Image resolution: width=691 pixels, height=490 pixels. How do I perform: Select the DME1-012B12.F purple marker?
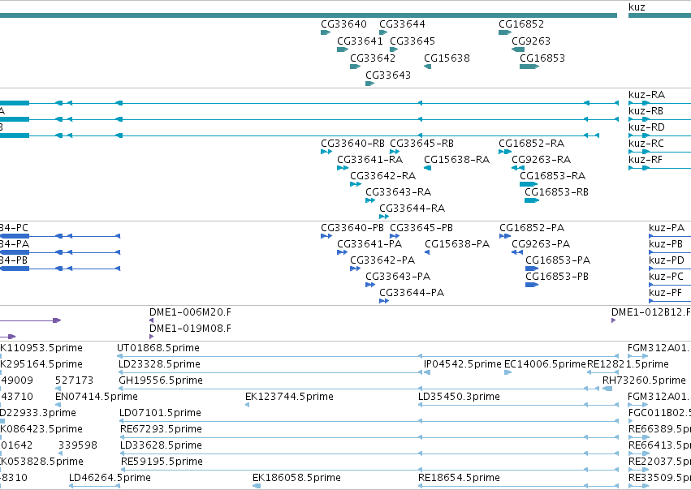click(x=613, y=320)
